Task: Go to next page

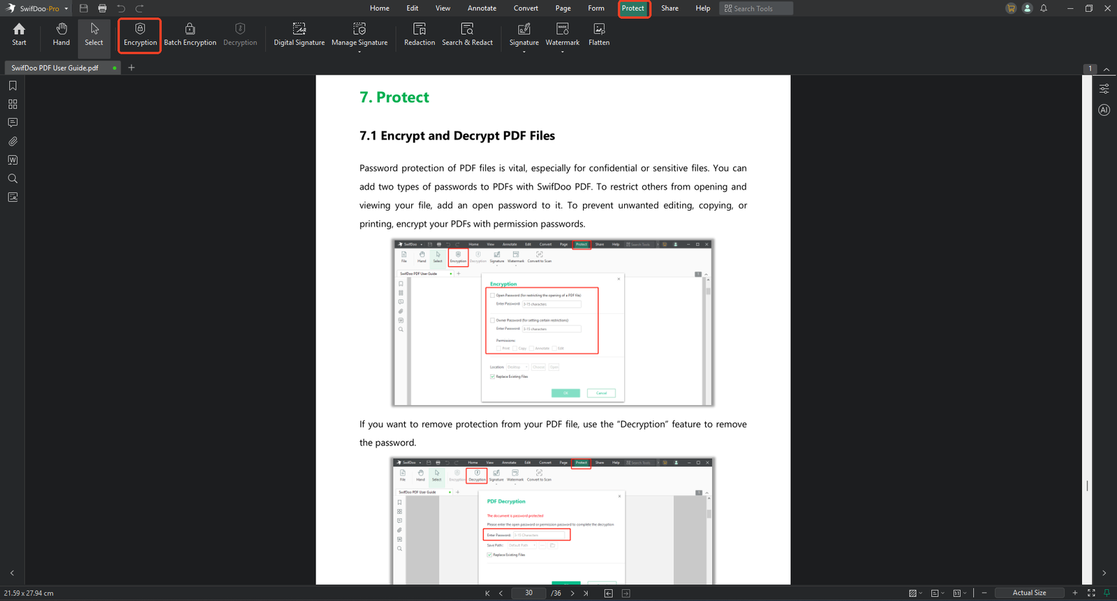Action: [x=572, y=593]
